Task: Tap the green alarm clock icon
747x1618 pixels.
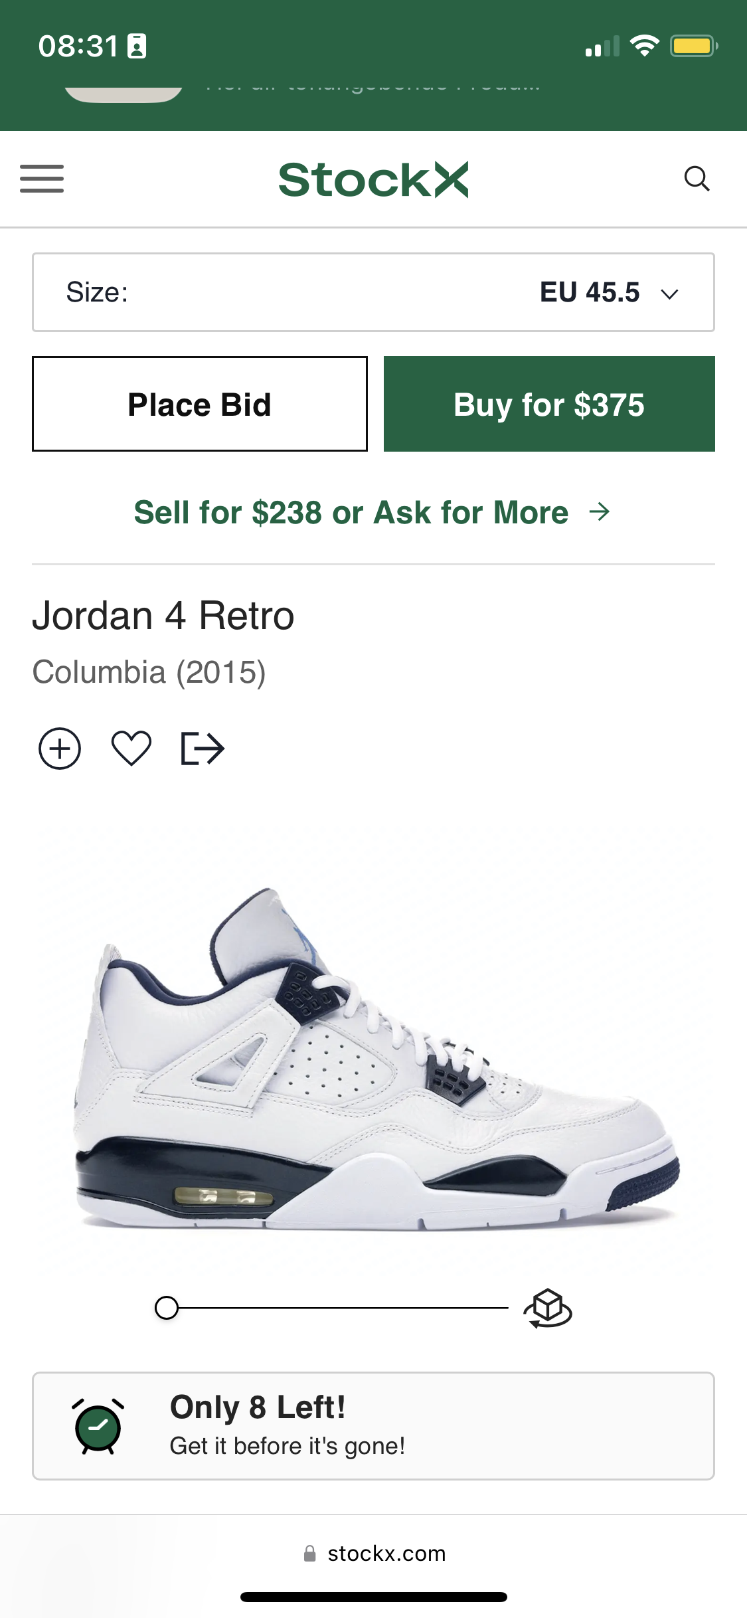Action: coord(98,1426)
